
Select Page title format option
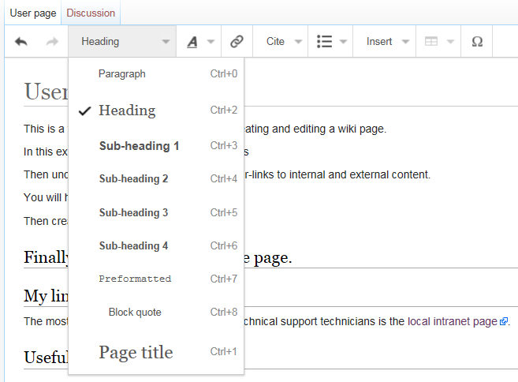pos(136,352)
